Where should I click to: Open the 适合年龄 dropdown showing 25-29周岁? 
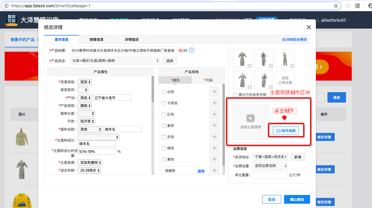[x=89, y=170]
